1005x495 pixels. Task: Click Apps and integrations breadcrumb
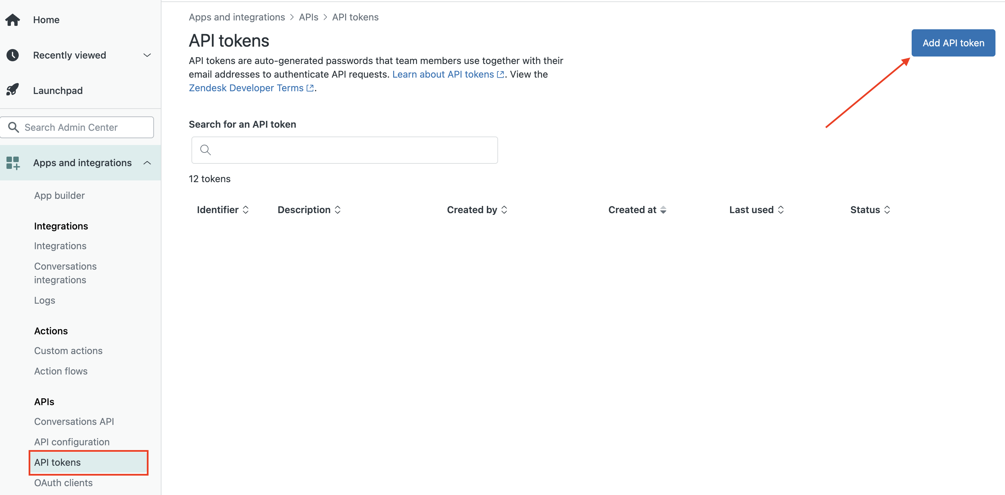coord(237,17)
